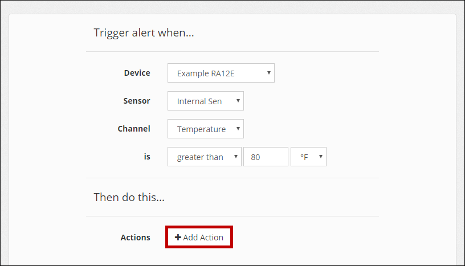Screen dimensions: 465x266
Task: Click the 'greater than' dropdown arrow icon
Action: tap(236, 157)
